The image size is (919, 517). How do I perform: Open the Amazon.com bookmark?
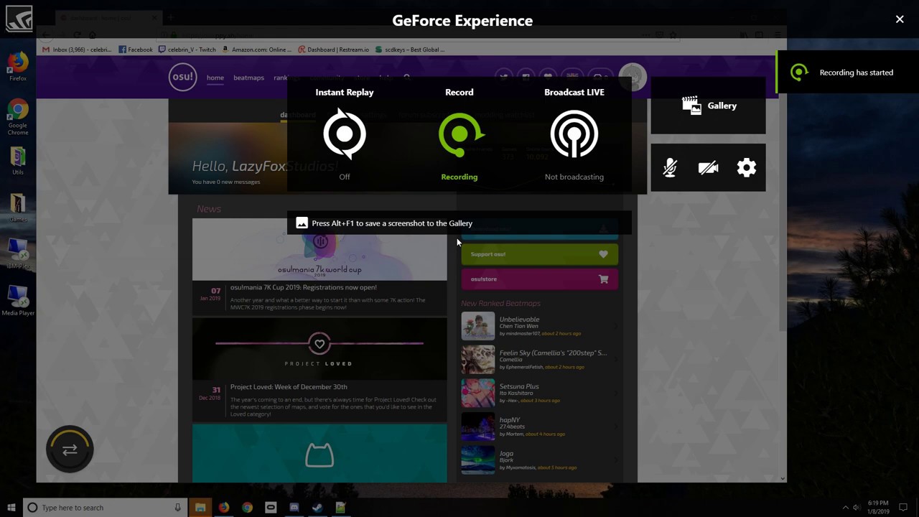[257, 50]
